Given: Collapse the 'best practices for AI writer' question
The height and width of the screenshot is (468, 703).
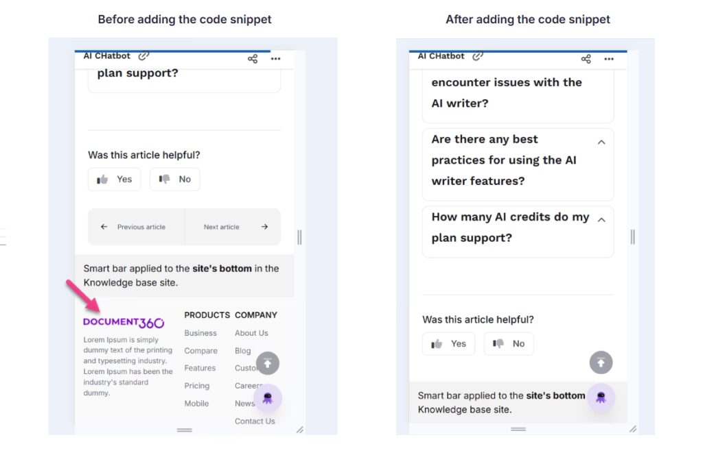Looking at the screenshot, I should click(601, 143).
